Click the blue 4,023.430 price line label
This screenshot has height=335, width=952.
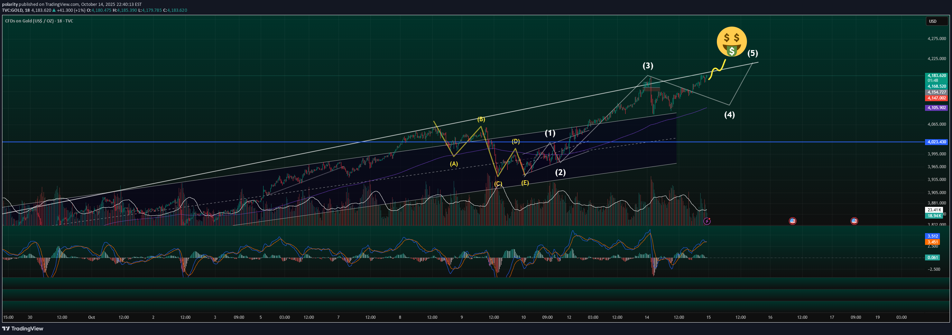pos(936,142)
